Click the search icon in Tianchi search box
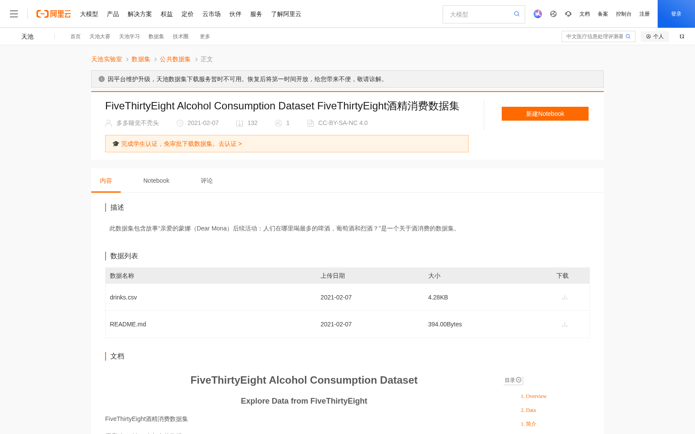 coord(628,36)
